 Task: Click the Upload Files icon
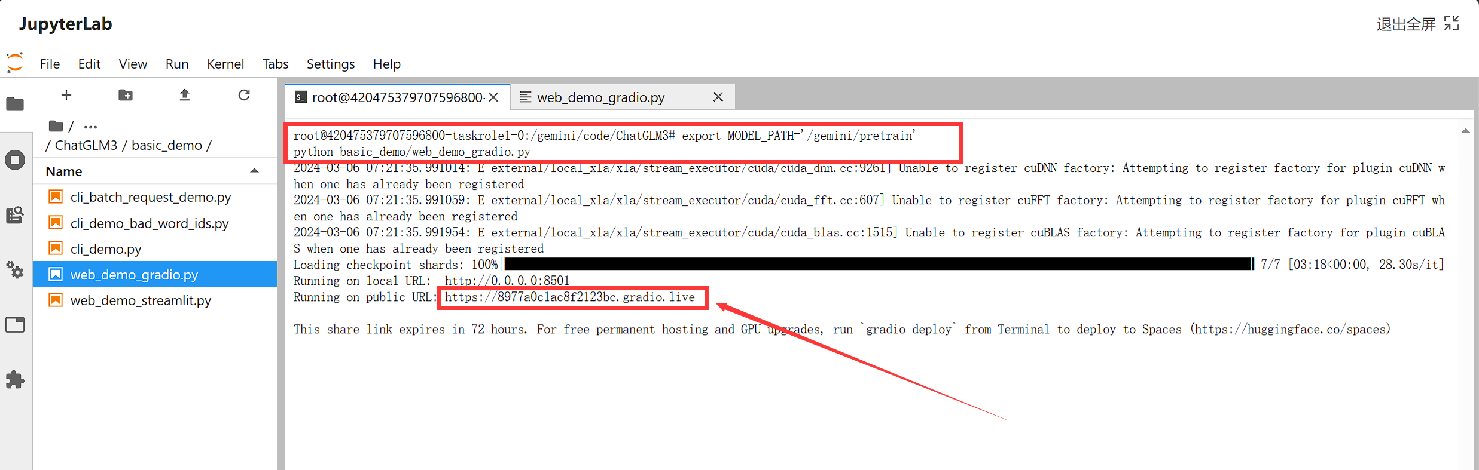click(x=185, y=95)
